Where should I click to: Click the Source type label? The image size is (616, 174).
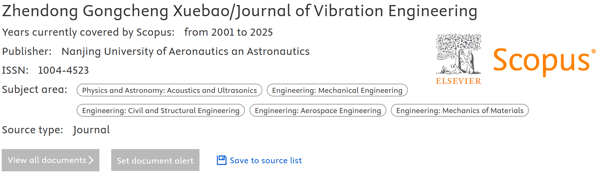33,130
